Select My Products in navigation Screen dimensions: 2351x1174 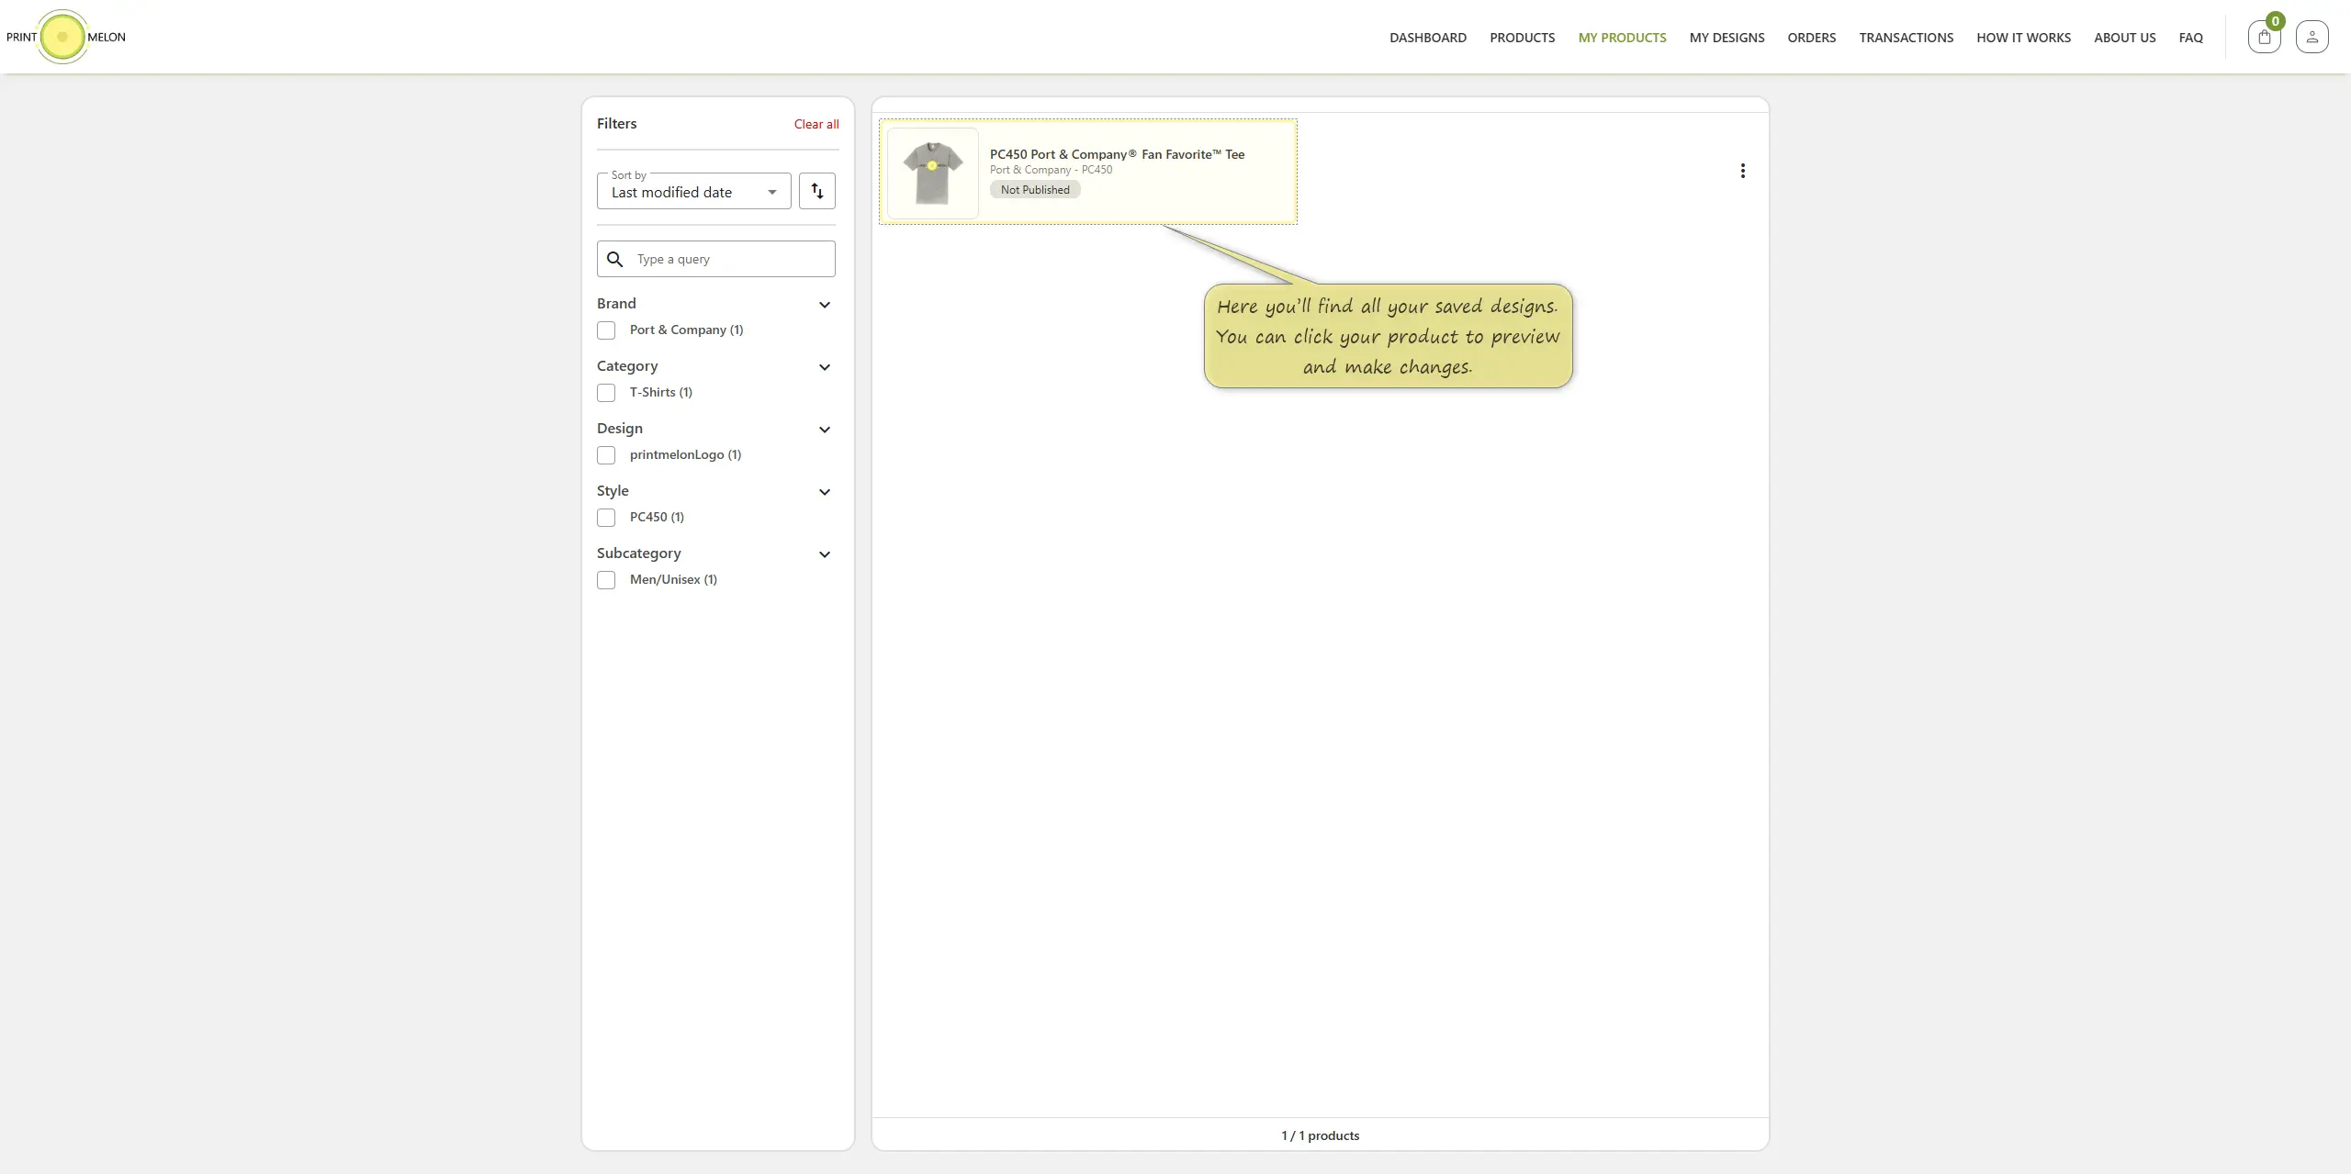point(1622,38)
